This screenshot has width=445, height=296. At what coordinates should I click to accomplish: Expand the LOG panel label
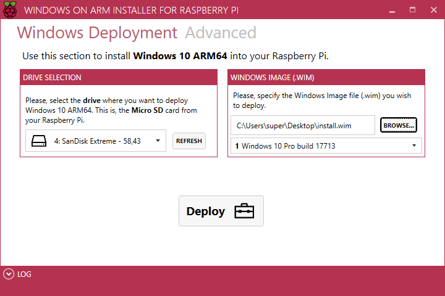pos(24,274)
